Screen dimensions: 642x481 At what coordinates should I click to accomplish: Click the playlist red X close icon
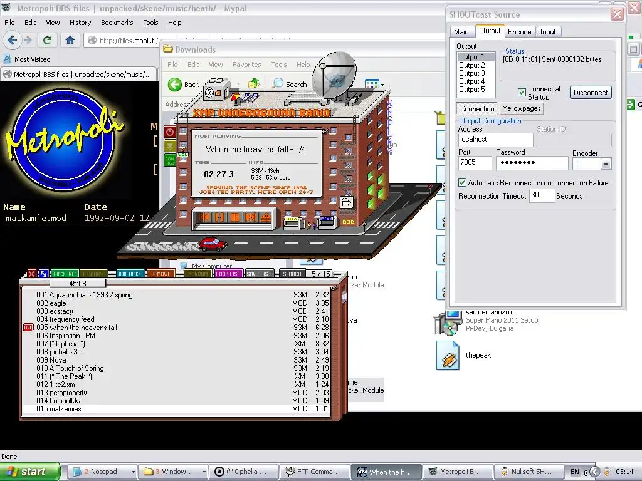pyautogui.click(x=32, y=274)
